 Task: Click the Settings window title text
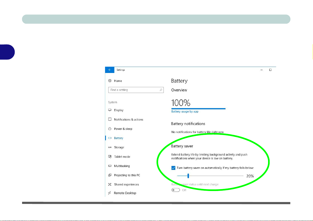(x=121, y=70)
